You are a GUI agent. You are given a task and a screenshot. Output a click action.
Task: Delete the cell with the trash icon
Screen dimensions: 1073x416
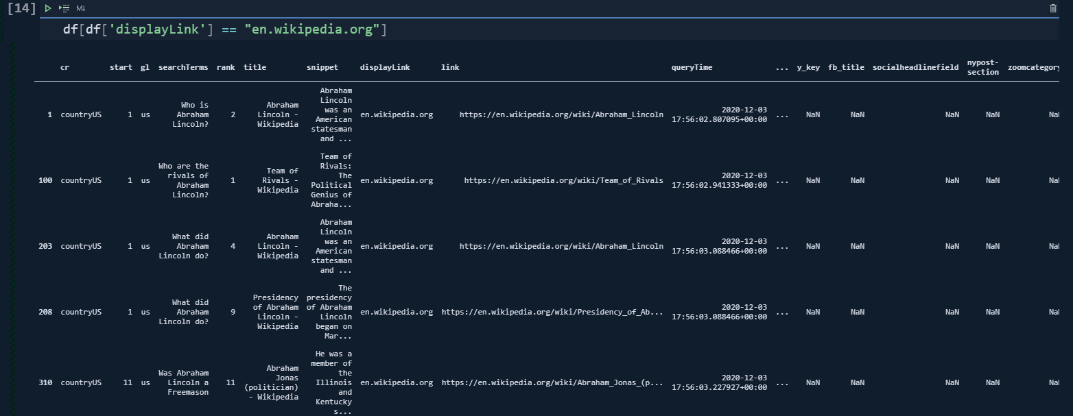tap(1053, 8)
